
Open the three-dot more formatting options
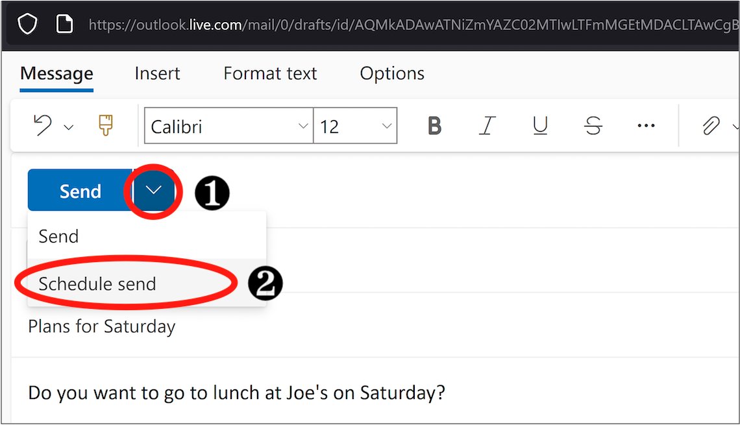[646, 126]
